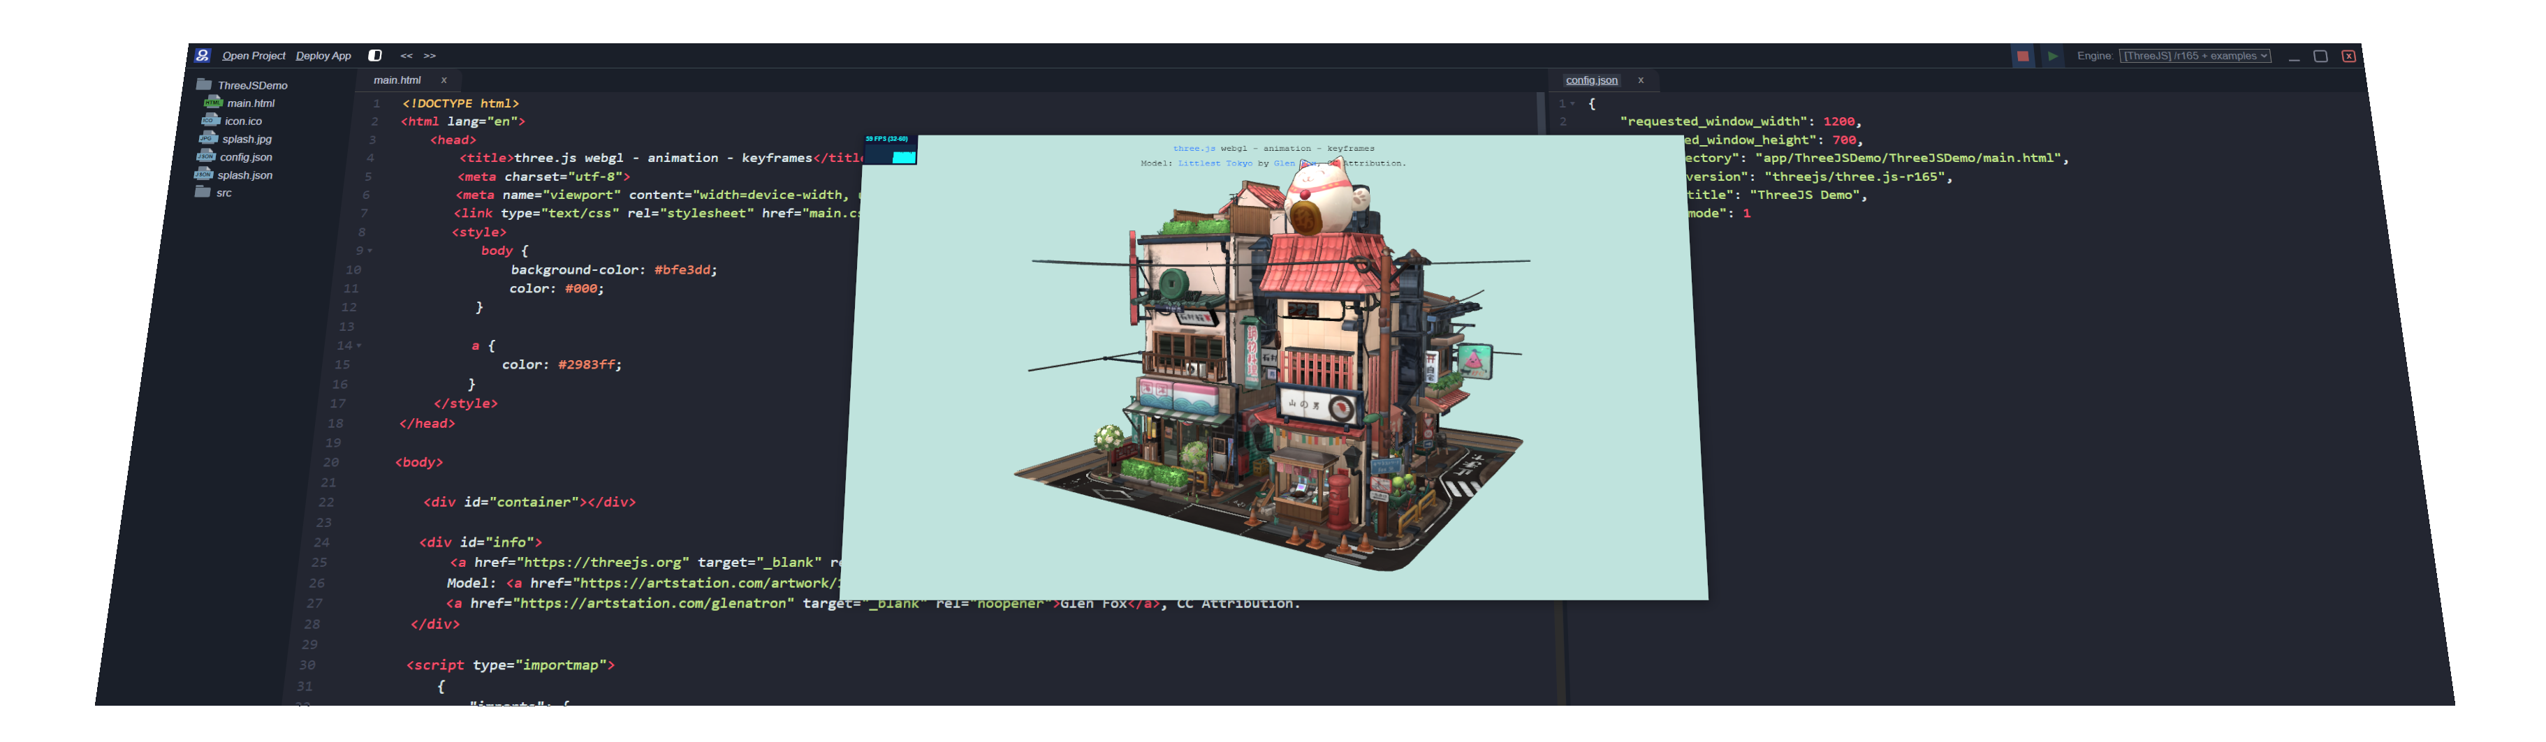Click the JPG file type icon
This screenshot has height=742, width=2546.
[209, 138]
